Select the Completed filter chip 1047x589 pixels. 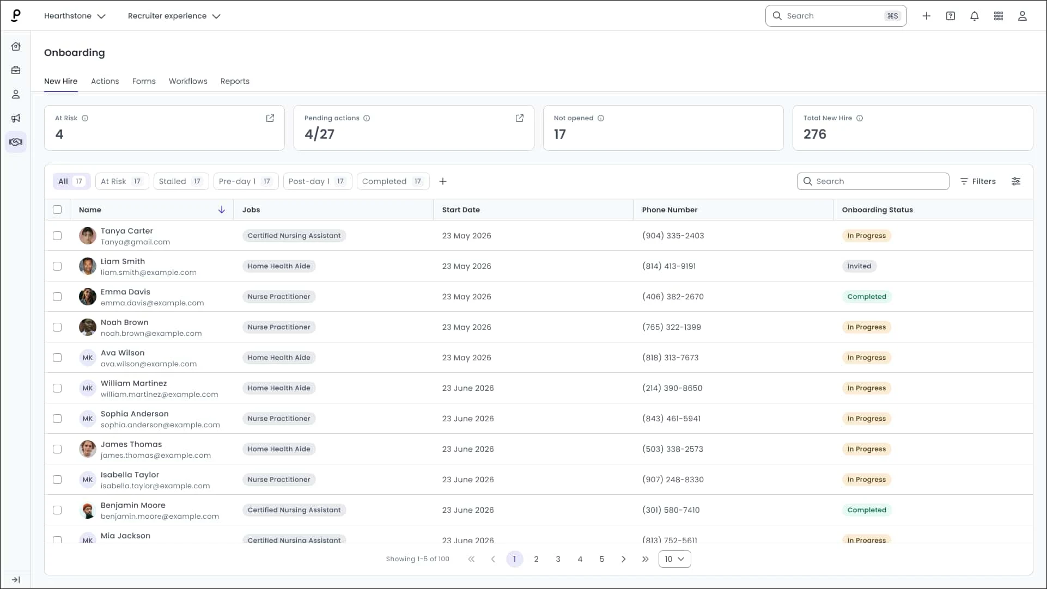[393, 181]
